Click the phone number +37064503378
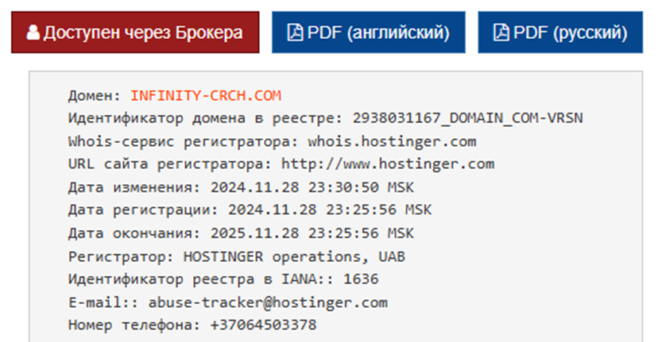Image resolution: width=658 pixels, height=342 pixels. (x=264, y=325)
